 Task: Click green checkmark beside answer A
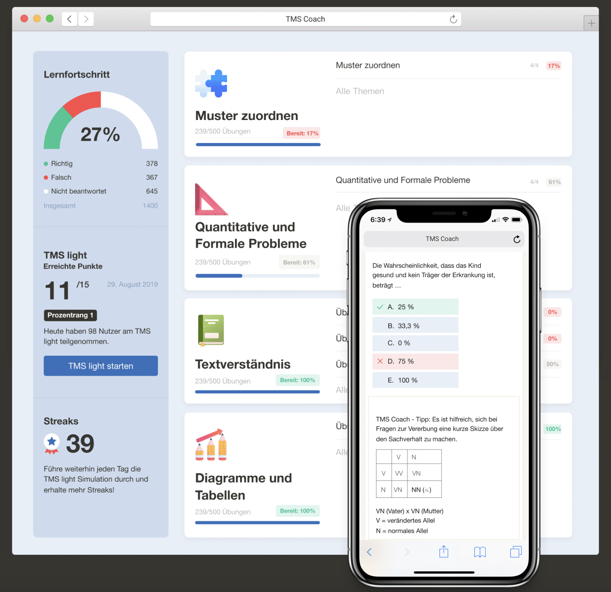[380, 307]
